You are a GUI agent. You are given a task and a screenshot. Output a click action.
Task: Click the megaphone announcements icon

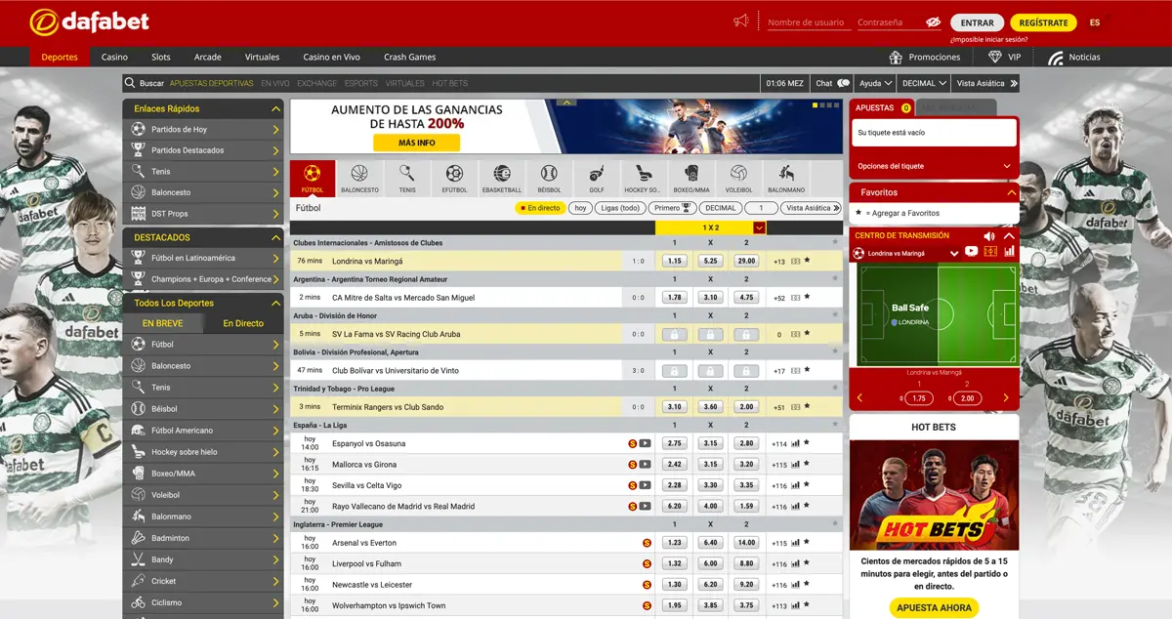point(741,21)
